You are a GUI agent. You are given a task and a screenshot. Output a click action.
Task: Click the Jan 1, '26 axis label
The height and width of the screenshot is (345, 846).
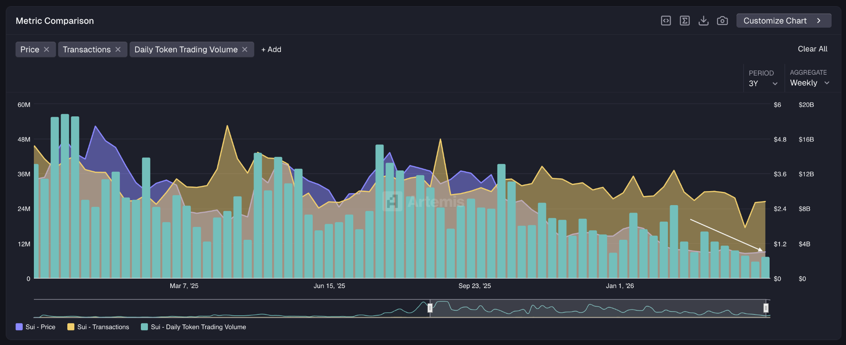click(x=620, y=286)
